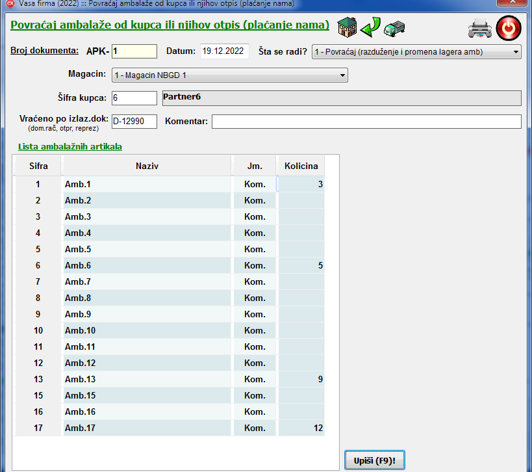Click the Kolicina cell for Amb.5
The image size is (532, 472).
pyautogui.click(x=301, y=249)
